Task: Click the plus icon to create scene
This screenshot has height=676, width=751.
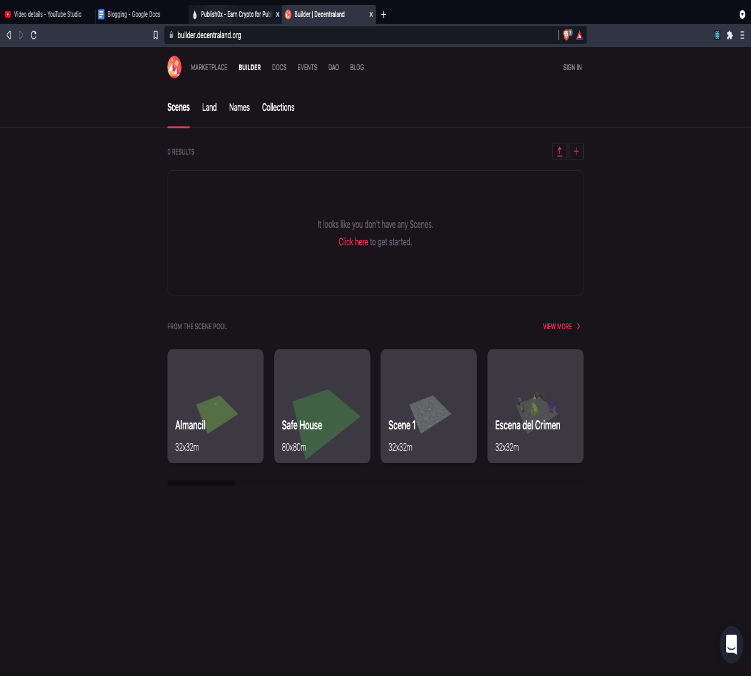Action: tap(576, 151)
